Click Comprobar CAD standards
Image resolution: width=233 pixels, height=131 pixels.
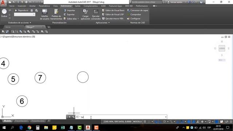[134, 15]
